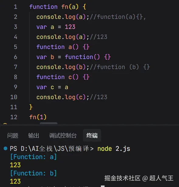Click line number 5 in the gutter
Viewport: 179px width, 187px height.
tap(15, 47)
